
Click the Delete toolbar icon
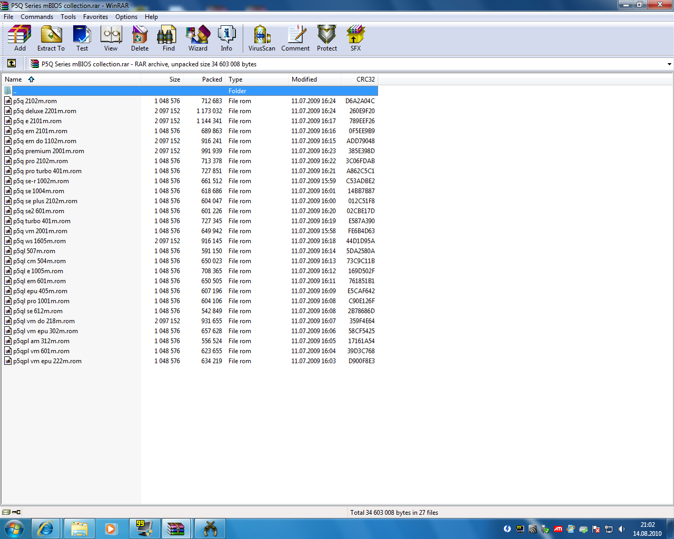point(140,38)
